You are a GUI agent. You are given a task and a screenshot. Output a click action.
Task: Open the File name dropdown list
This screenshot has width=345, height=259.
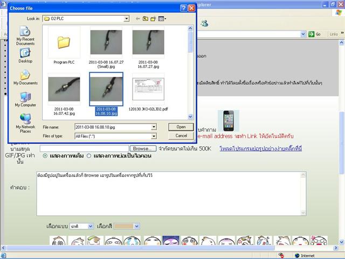tap(154, 127)
